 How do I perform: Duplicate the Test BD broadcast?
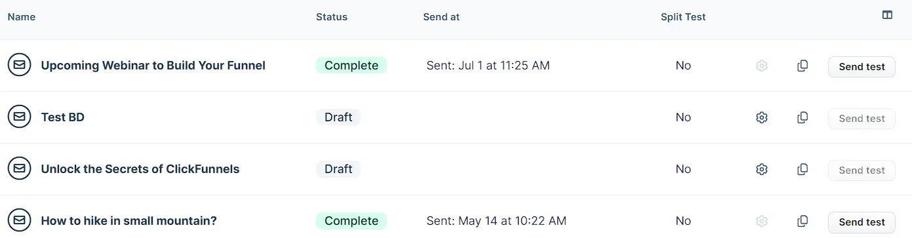(803, 117)
